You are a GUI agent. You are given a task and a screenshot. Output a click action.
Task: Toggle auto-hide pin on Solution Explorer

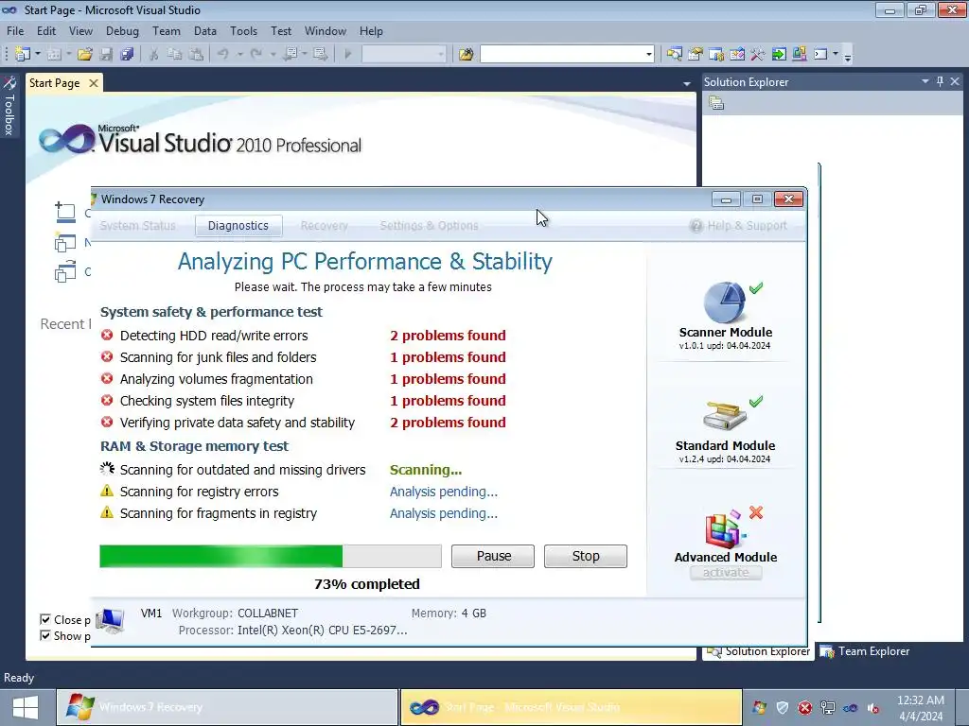[x=940, y=81]
